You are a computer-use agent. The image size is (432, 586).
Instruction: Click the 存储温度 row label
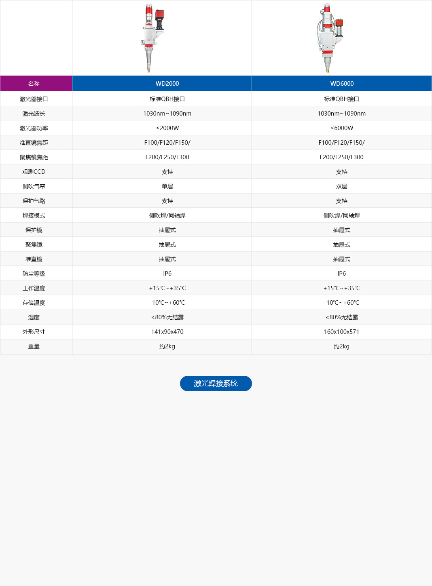[34, 303]
